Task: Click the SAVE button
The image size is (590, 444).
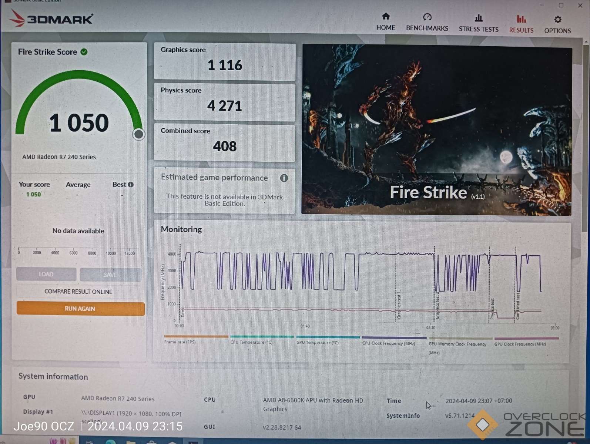Action: pos(110,275)
